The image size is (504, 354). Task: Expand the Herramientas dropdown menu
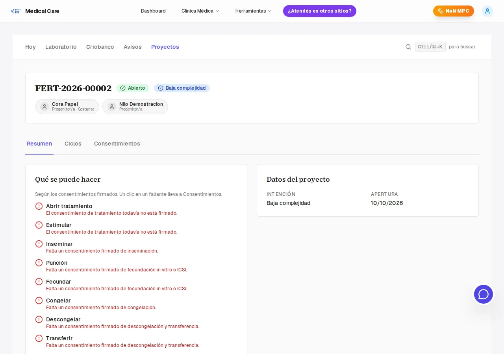[x=253, y=11]
